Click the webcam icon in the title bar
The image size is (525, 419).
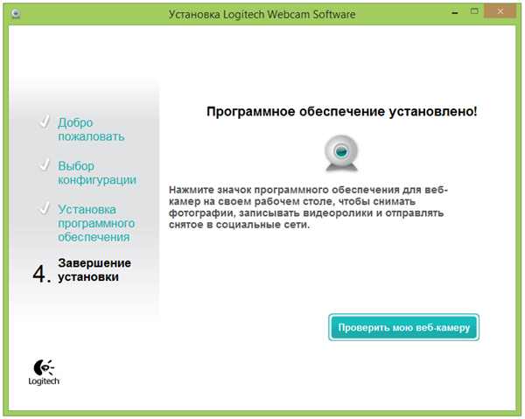[x=16, y=14]
